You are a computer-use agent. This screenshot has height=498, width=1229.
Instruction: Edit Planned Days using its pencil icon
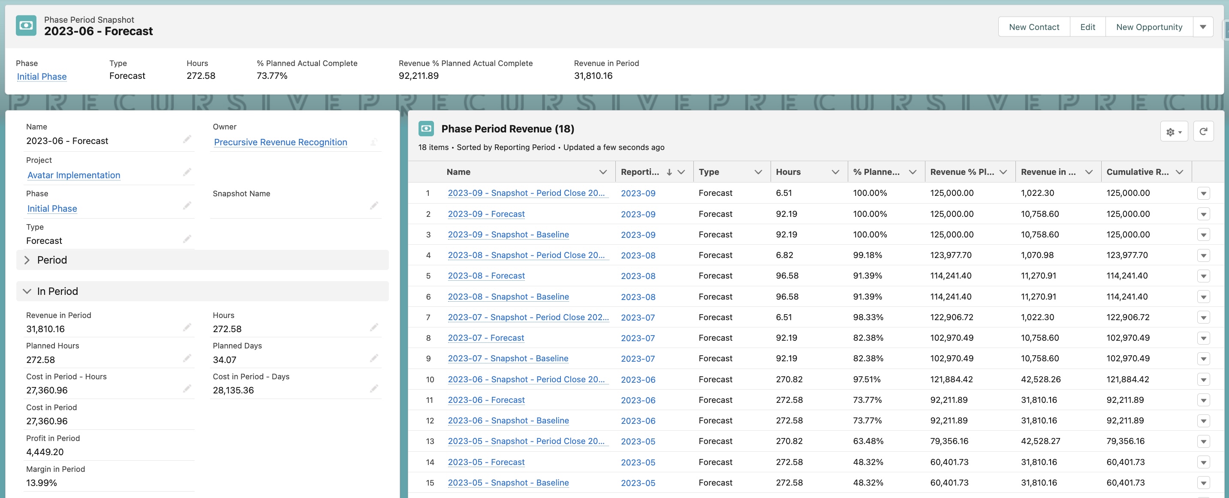pos(374,358)
